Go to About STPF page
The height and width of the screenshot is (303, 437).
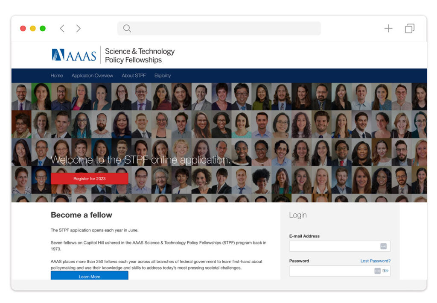click(x=134, y=76)
